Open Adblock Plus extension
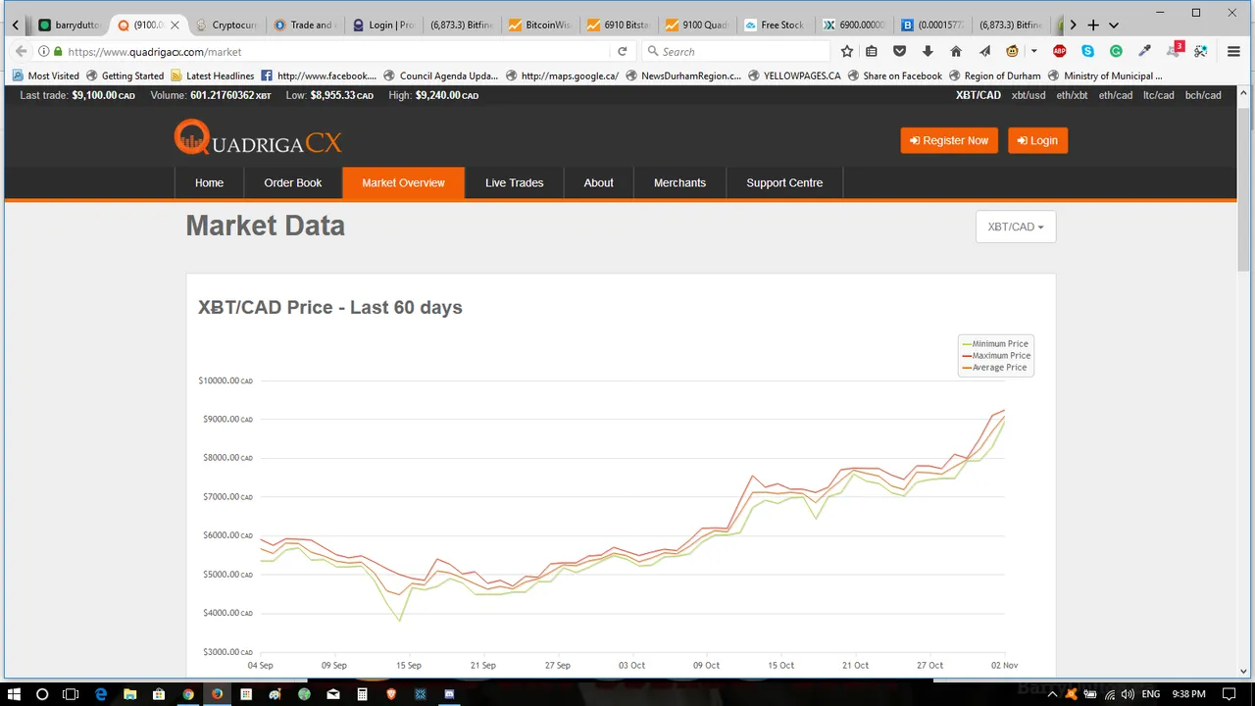 coord(1060,52)
